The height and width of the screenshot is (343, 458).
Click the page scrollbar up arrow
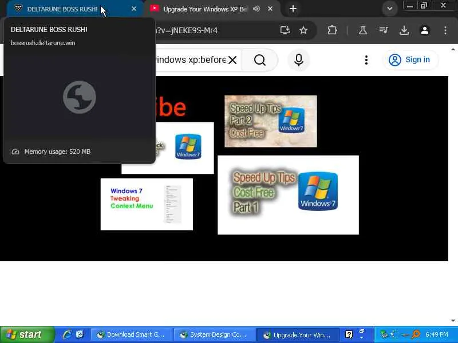tap(453, 49)
